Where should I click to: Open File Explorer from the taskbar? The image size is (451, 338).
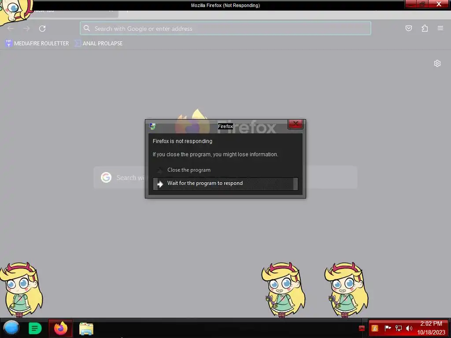pyautogui.click(x=86, y=328)
